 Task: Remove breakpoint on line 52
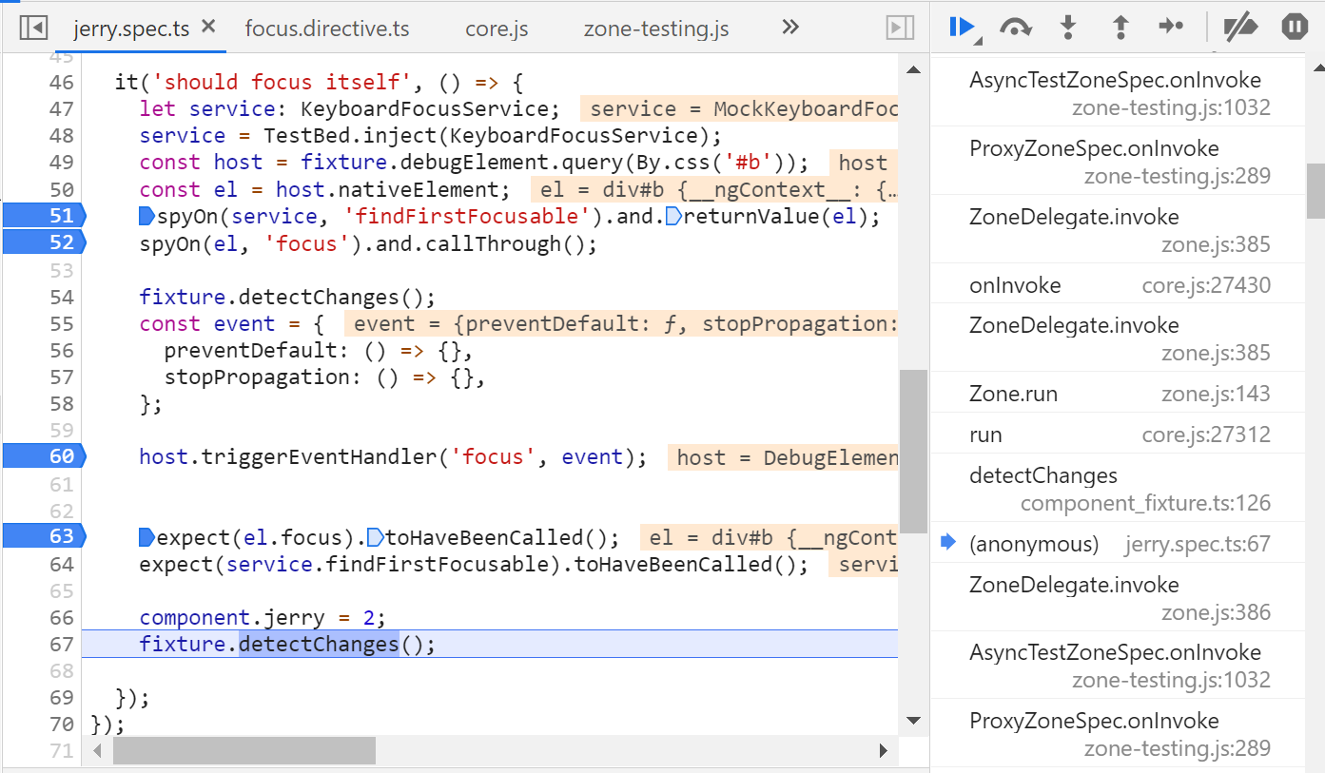(x=44, y=242)
